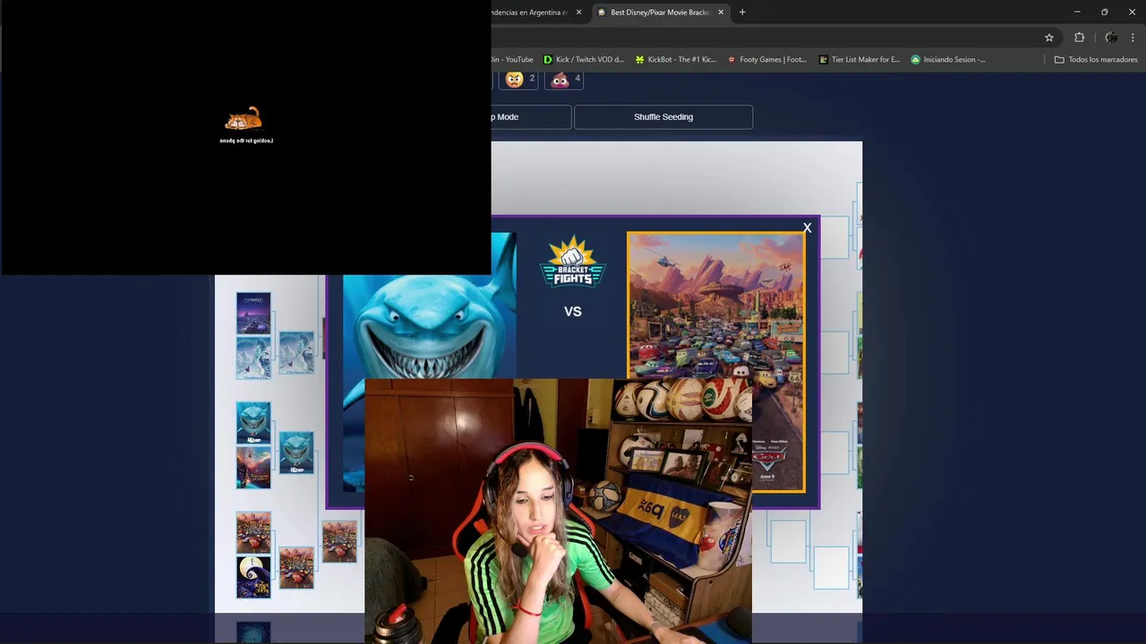Image resolution: width=1146 pixels, height=644 pixels.
Task: Open the Todos los marcadores folder
Action: 1096,60
